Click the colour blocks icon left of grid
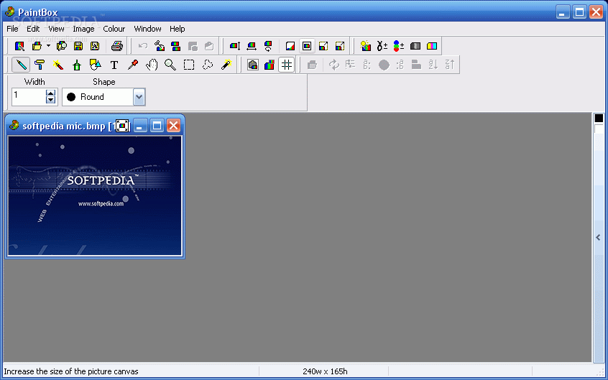 pos(270,65)
